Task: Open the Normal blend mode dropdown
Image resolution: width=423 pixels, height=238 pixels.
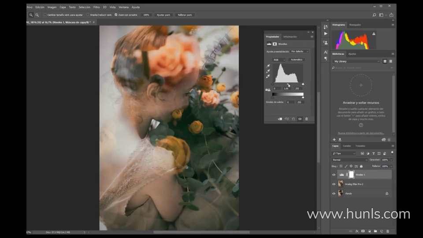Action: (349, 160)
